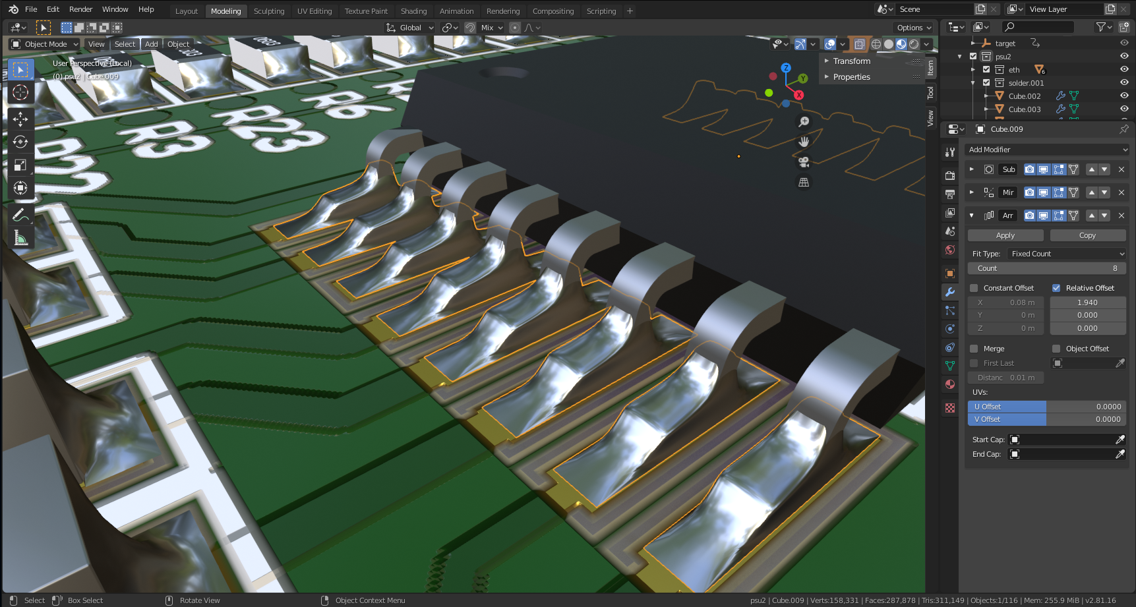The image size is (1136, 607).
Task: Enable Object Offset checkbox
Action: (x=1056, y=349)
